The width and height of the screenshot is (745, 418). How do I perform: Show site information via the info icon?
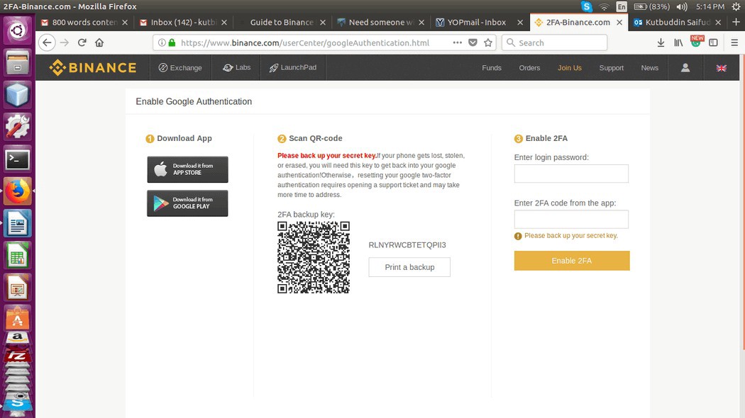162,43
